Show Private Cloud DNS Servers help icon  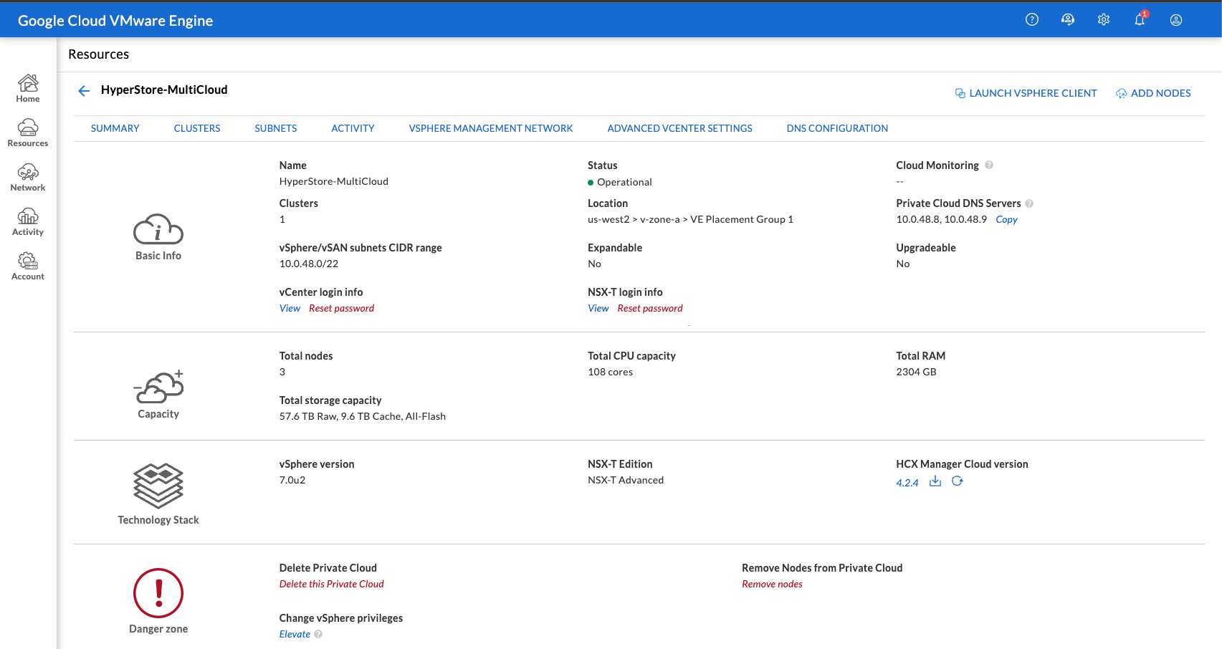pos(1029,203)
